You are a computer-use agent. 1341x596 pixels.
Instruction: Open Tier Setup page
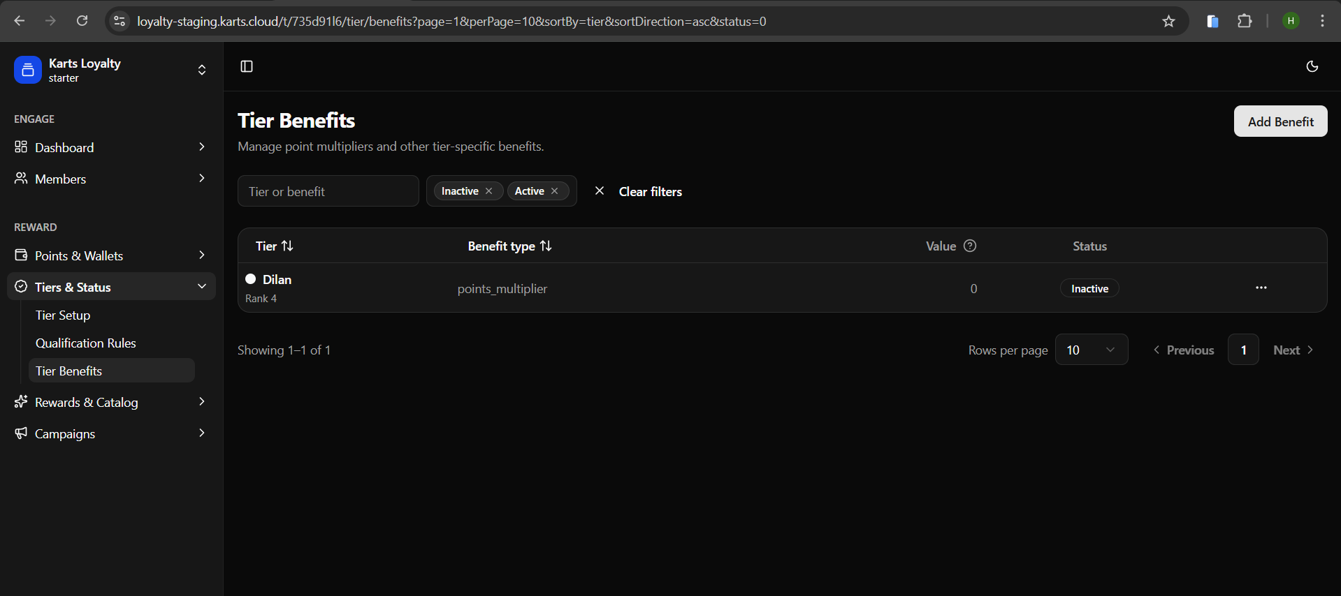pyautogui.click(x=63, y=315)
